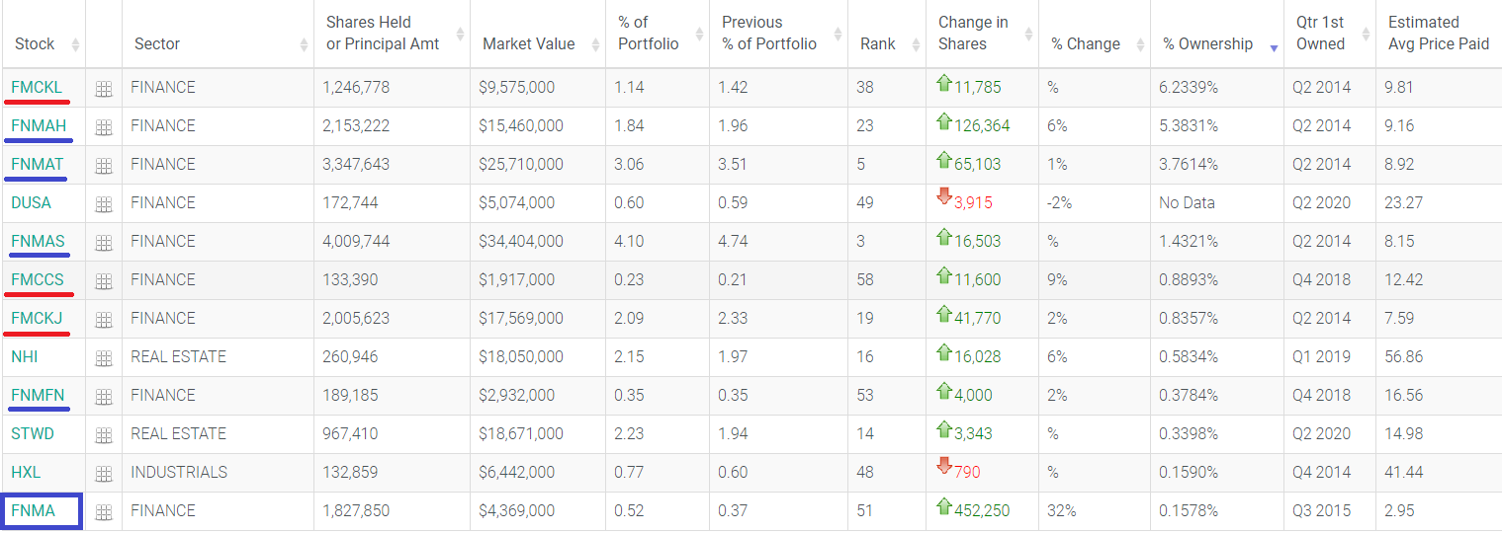Viewport: 1502px width, 533px height.
Task: Open the grid icon in FMCKJ row
Action: [104, 320]
